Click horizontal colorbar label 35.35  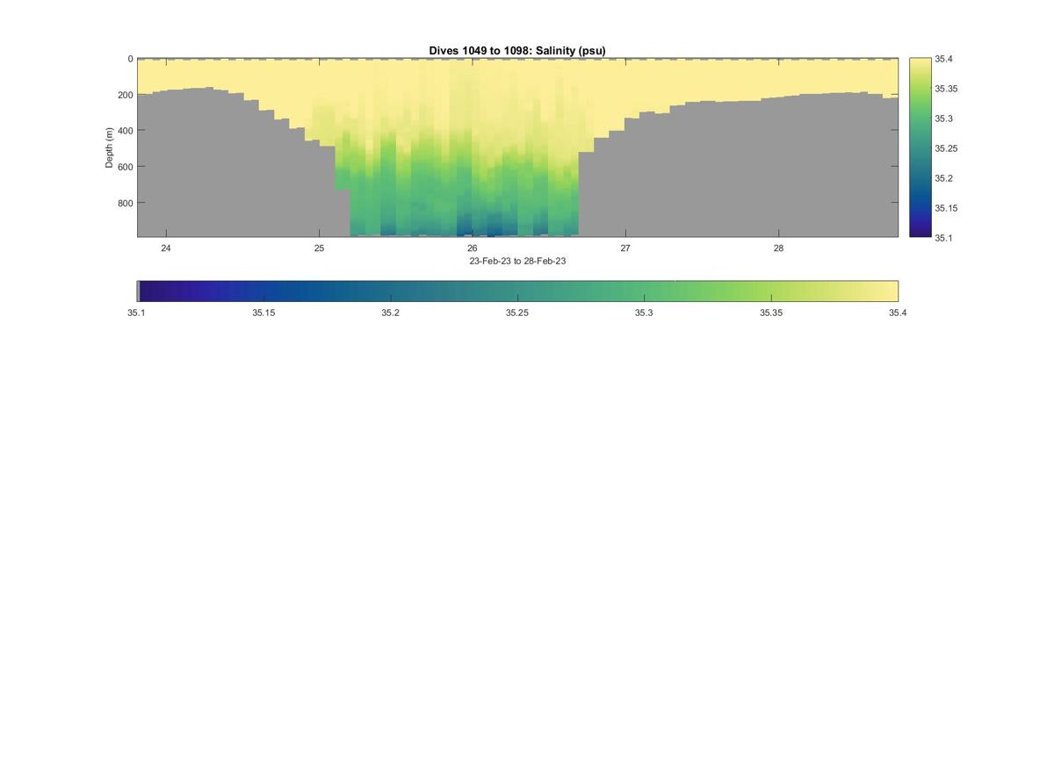coord(771,313)
